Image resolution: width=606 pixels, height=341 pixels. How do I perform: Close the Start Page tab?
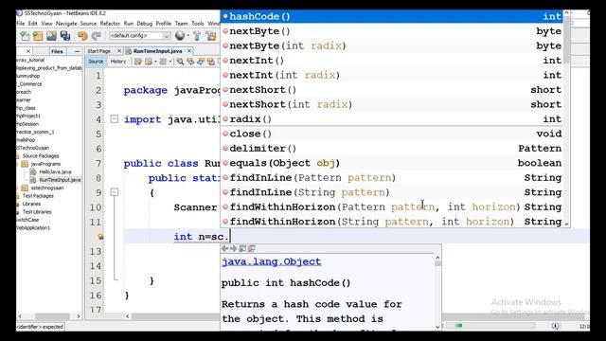(x=119, y=51)
